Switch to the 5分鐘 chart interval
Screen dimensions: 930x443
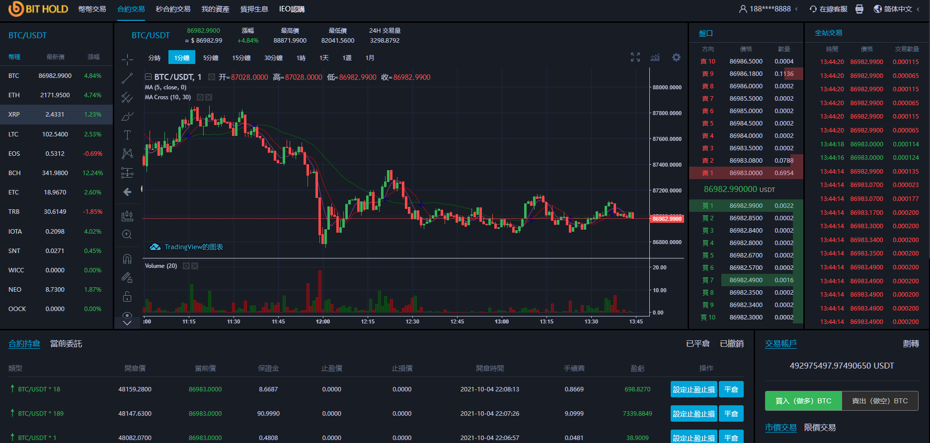211,58
